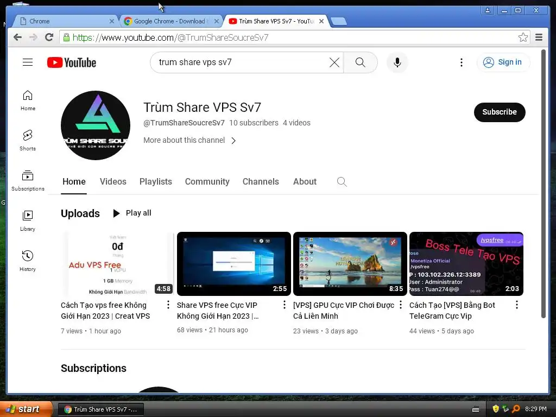Click the YouTube logo

72,62
